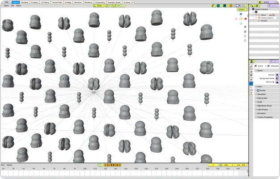Open the viewport gizmo options arrow

(x=221, y=6)
